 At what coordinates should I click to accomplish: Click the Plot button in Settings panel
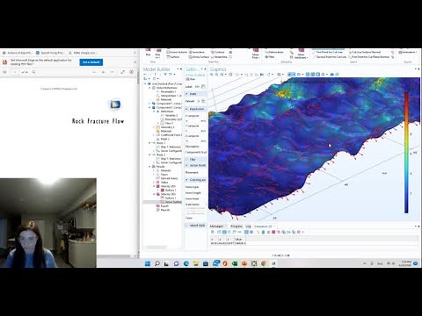[191, 79]
